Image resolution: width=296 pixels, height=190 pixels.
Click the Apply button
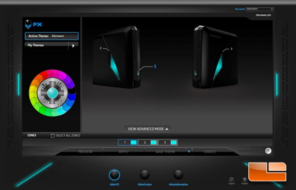(123, 152)
